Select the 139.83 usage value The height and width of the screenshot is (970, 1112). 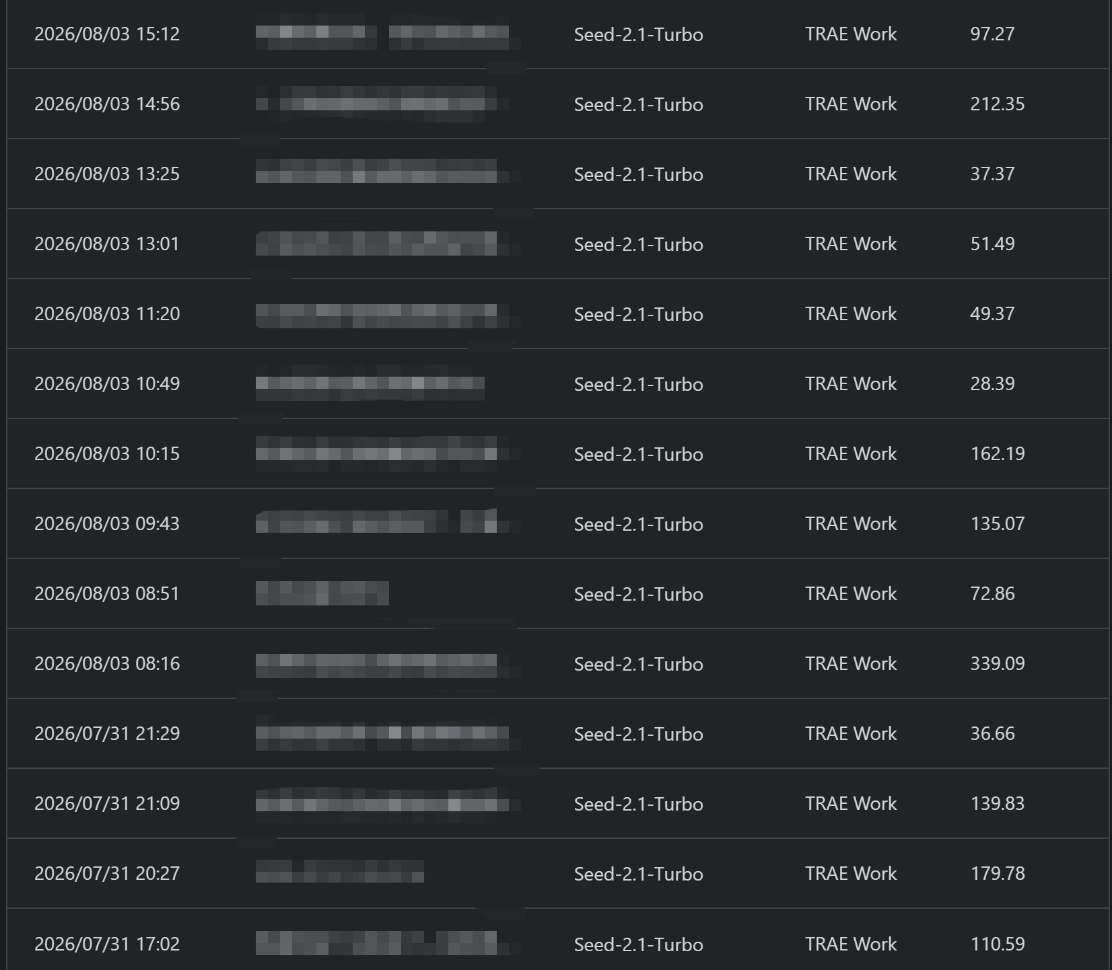click(x=998, y=804)
